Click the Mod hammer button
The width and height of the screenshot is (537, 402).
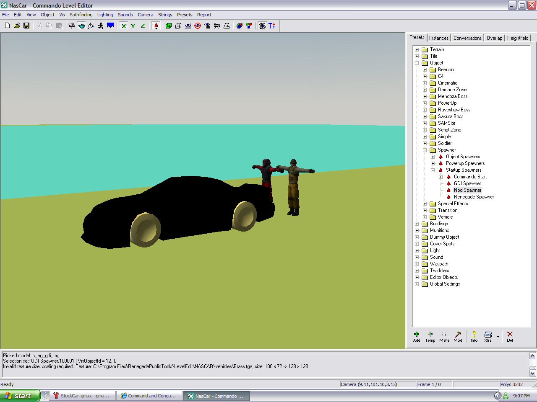click(458, 337)
